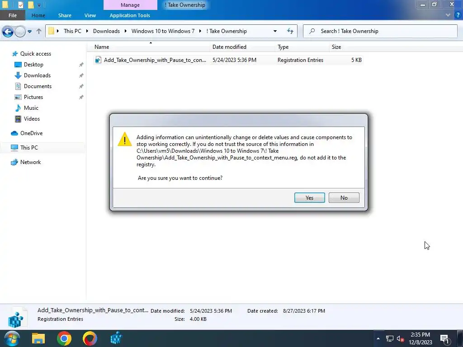Click the warning triangle icon in dialog
The width and height of the screenshot is (463, 347).
125,139
